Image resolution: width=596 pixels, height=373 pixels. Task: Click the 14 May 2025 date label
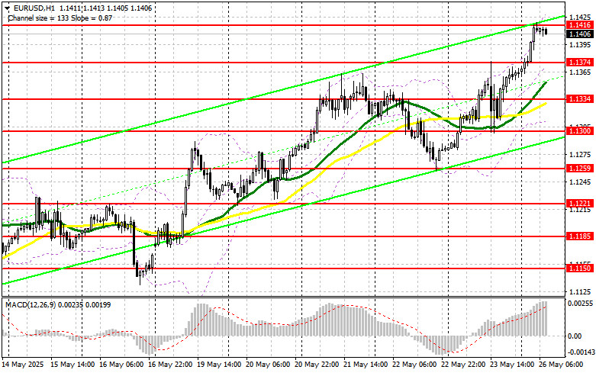pyautogui.click(x=23, y=365)
